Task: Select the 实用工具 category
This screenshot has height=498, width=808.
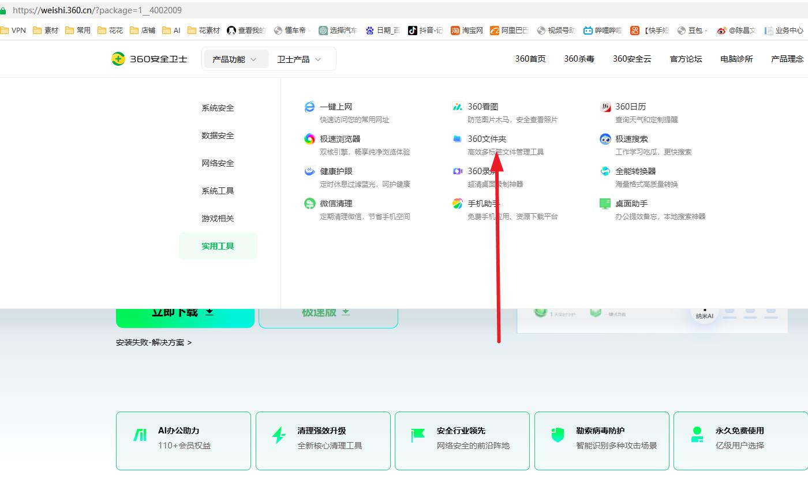Action: coord(218,246)
